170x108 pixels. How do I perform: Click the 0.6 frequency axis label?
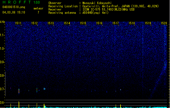click(x=2, y=103)
